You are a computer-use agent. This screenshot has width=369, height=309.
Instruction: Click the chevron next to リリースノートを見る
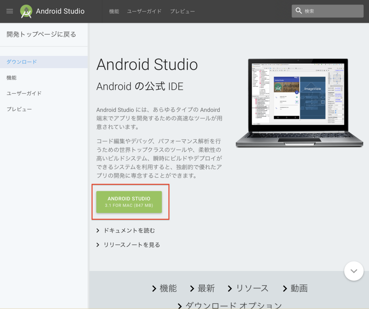98,245
